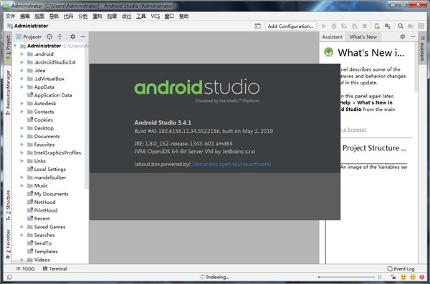Toggle the Project side tool window

8,48
